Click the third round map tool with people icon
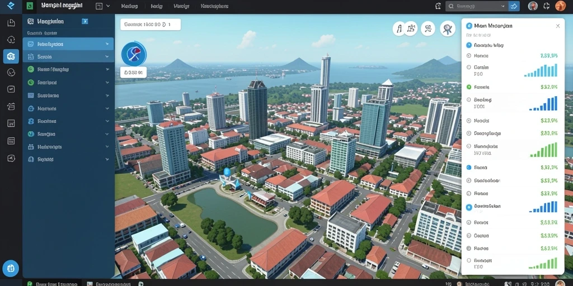 (x=428, y=28)
